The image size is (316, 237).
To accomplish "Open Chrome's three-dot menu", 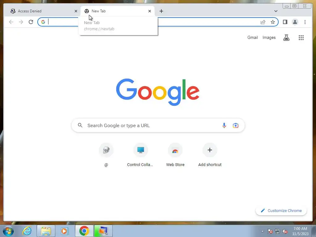I will click(305, 22).
